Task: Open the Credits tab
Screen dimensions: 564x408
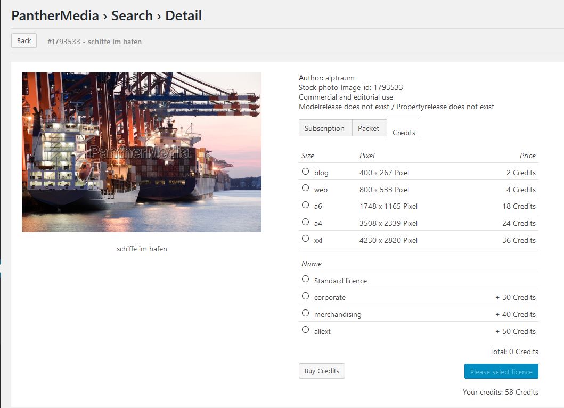Action: pos(404,129)
